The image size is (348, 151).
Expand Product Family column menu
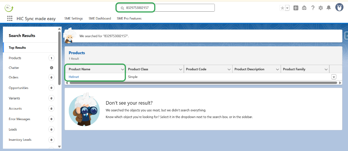click(x=326, y=69)
